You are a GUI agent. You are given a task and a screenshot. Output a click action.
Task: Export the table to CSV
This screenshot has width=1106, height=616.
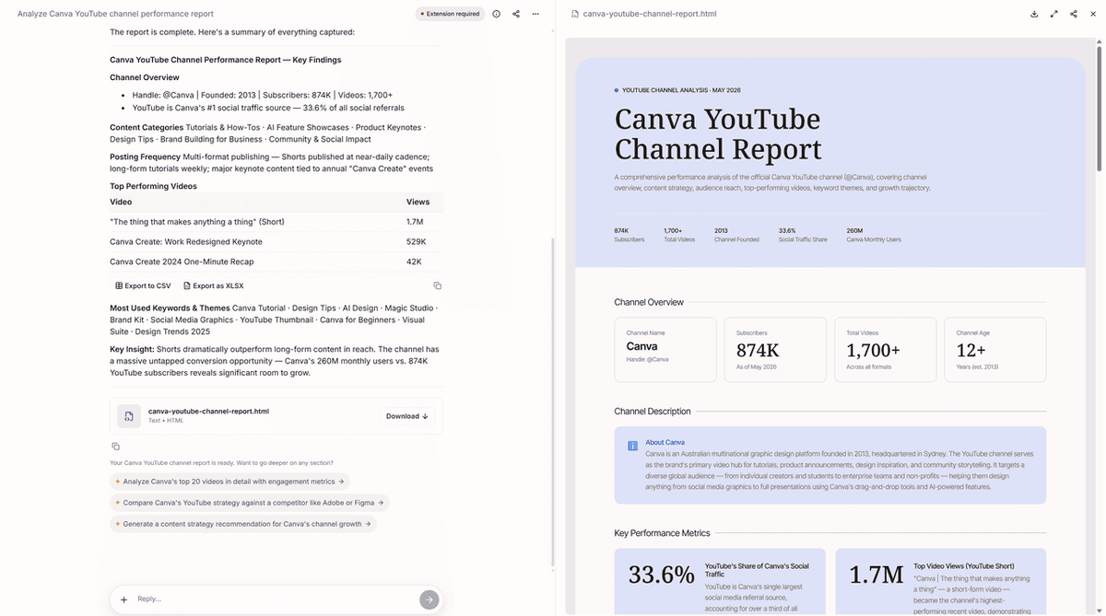point(143,286)
